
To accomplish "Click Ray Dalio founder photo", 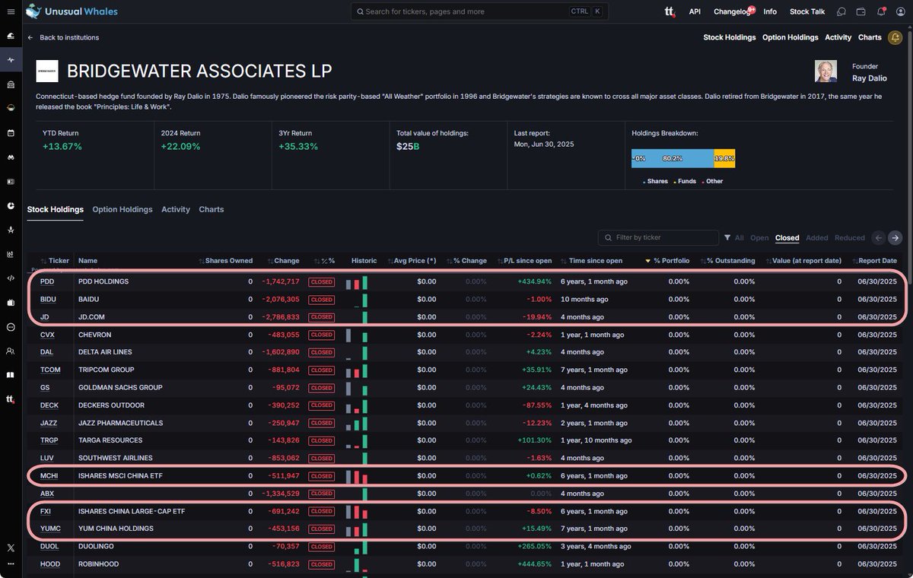I will click(826, 71).
